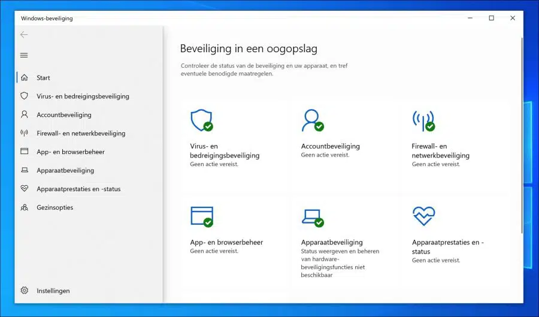Image resolution: width=539 pixels, height=317 pixels.
Task: Click the laptop icon in sidebar
Action: [x=25, y=170]
